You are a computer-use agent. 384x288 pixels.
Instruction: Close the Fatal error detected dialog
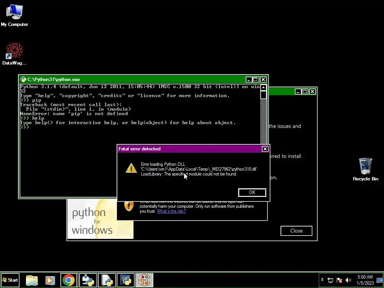(265, 149)
